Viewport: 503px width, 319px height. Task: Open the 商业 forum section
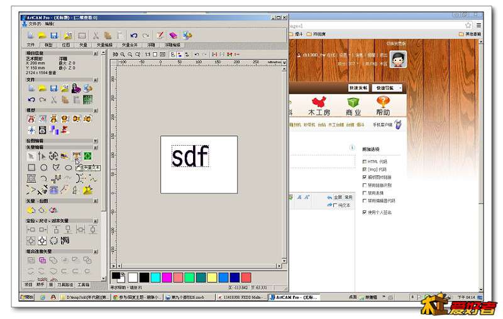(353, 106)
